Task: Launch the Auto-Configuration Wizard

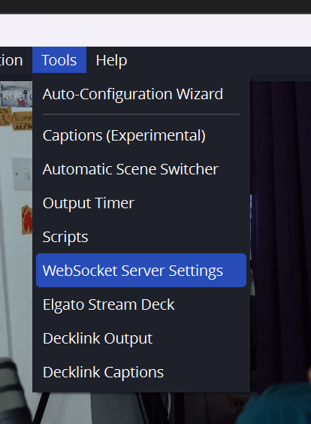Action: (x=141, y=94)
